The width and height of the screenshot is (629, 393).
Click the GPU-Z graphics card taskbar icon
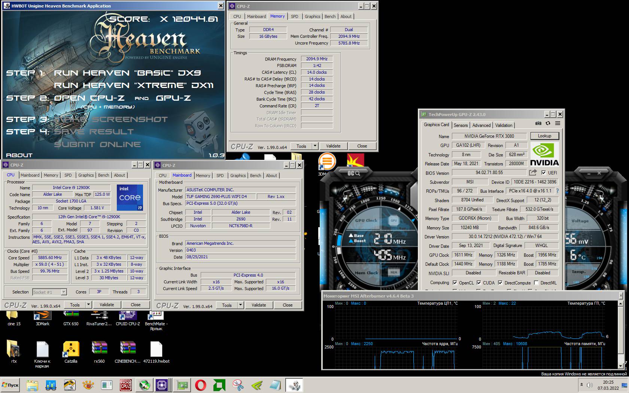182,385
